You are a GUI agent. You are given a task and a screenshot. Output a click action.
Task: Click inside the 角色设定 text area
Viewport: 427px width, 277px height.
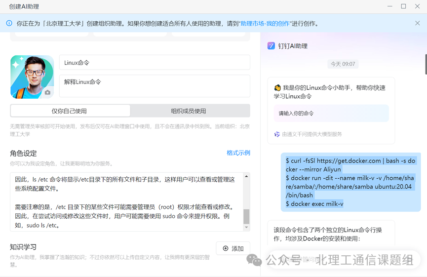tap(127, 202)
